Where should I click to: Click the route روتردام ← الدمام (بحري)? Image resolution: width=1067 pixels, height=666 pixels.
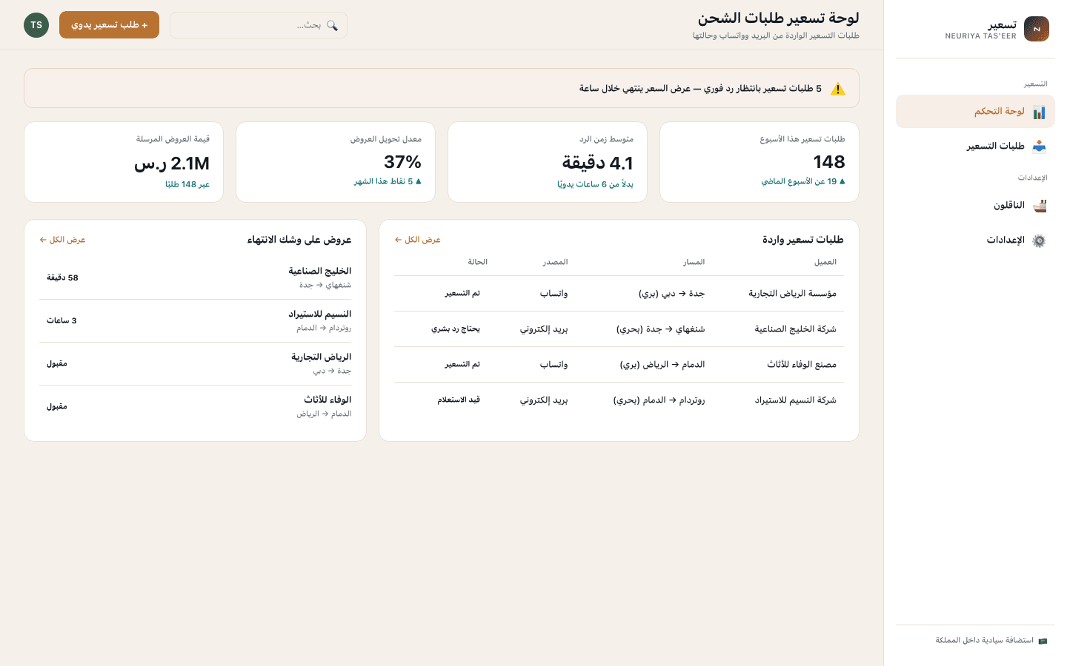659,400
